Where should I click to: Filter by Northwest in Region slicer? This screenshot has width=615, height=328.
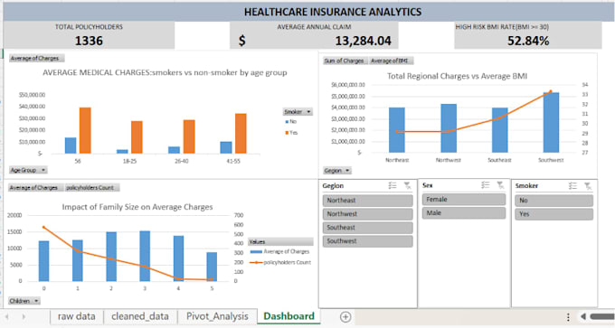pyautogui.click(x=367, y=214)
